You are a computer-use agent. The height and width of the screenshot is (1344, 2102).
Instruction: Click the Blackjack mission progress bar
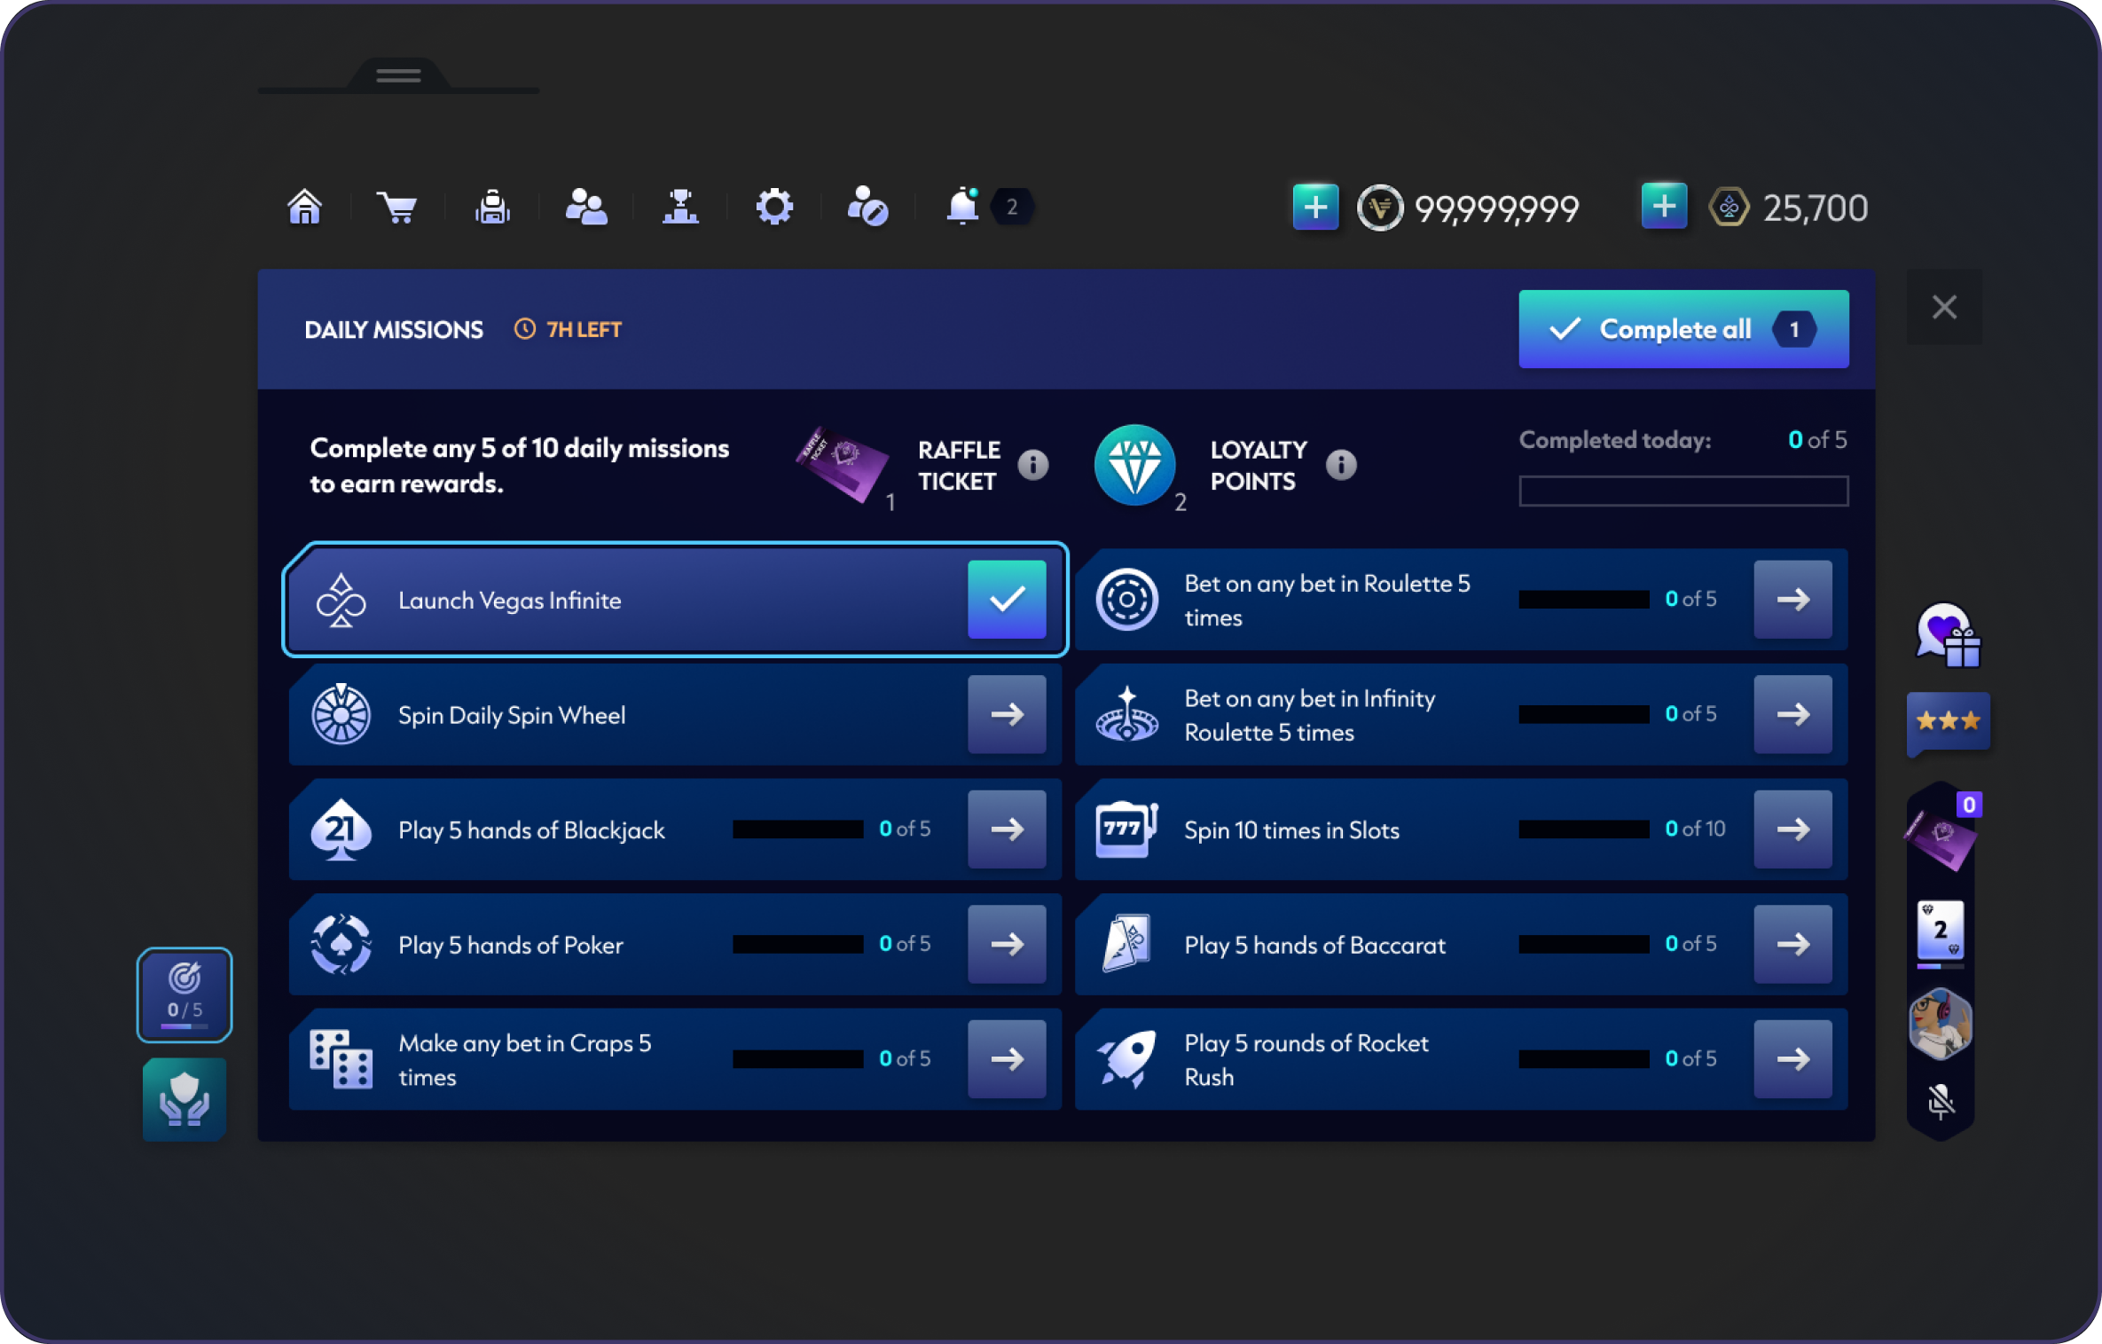pyautogui.click(x=797, y=829)
